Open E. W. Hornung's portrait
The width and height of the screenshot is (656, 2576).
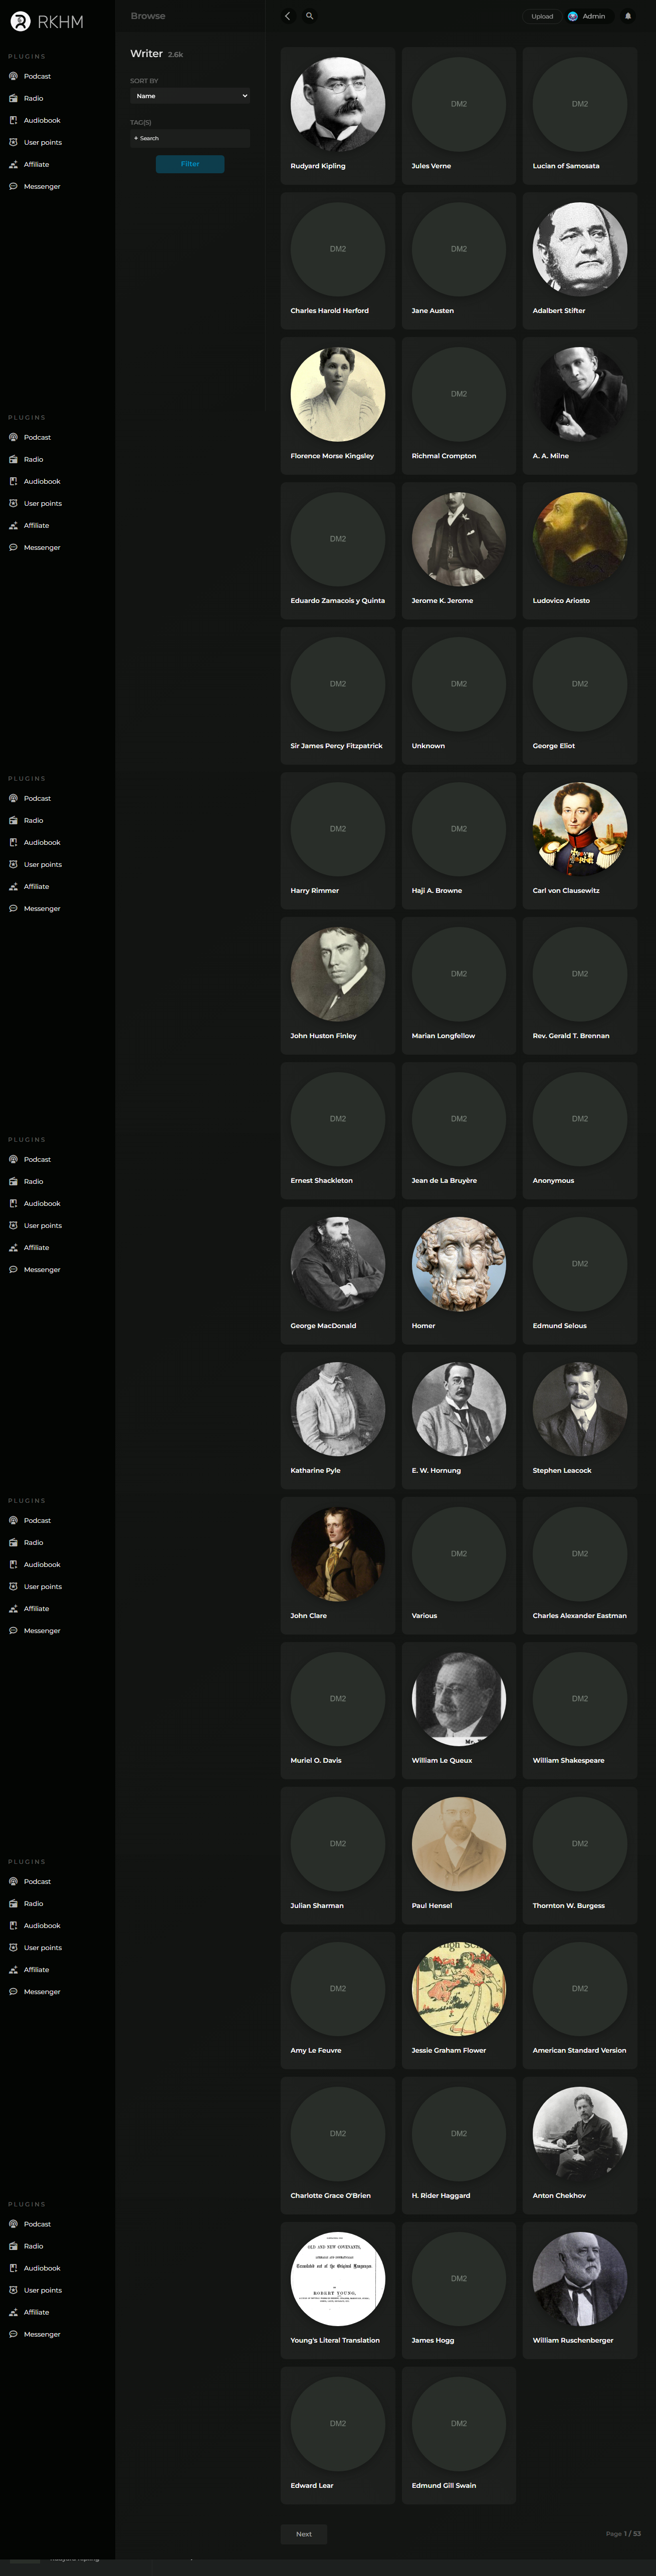point(459,1409)
